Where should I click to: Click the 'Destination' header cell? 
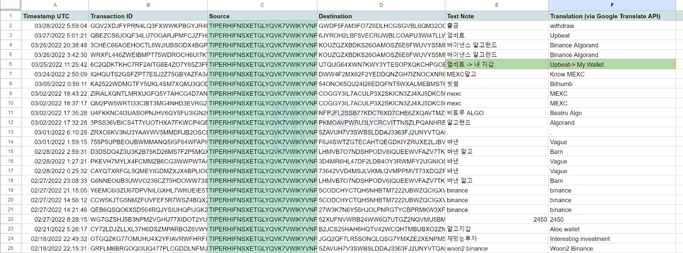[x=381, y=16]
